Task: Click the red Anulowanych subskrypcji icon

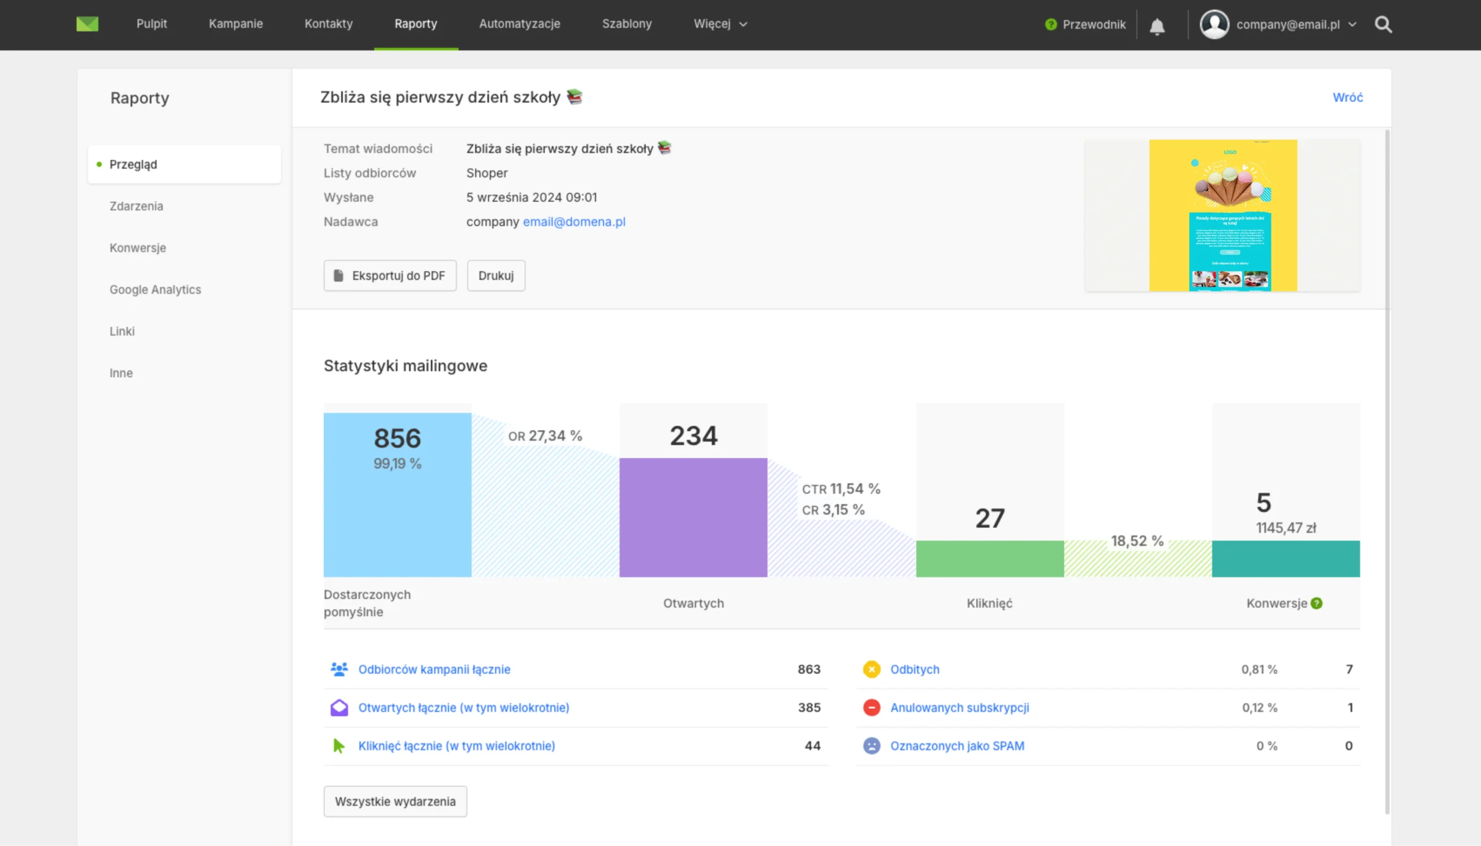Action: 871,708
